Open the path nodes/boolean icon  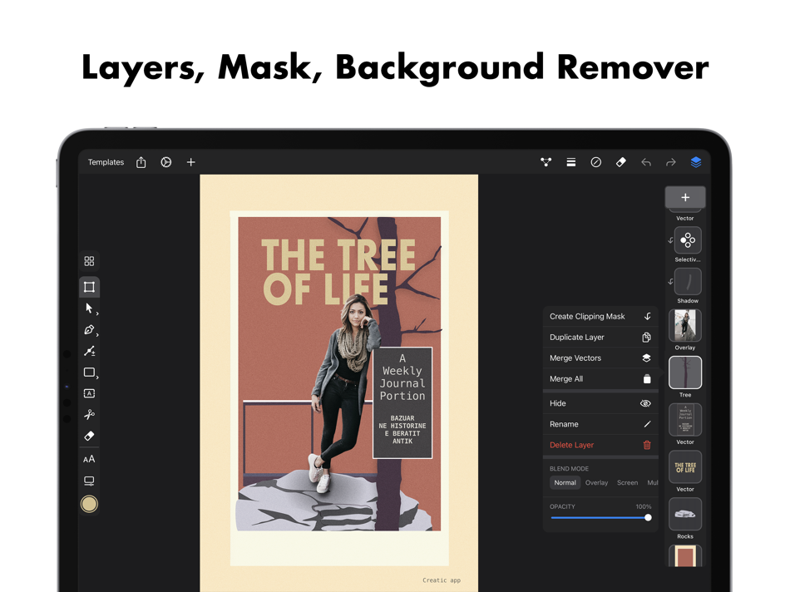[x=546, y=162]
